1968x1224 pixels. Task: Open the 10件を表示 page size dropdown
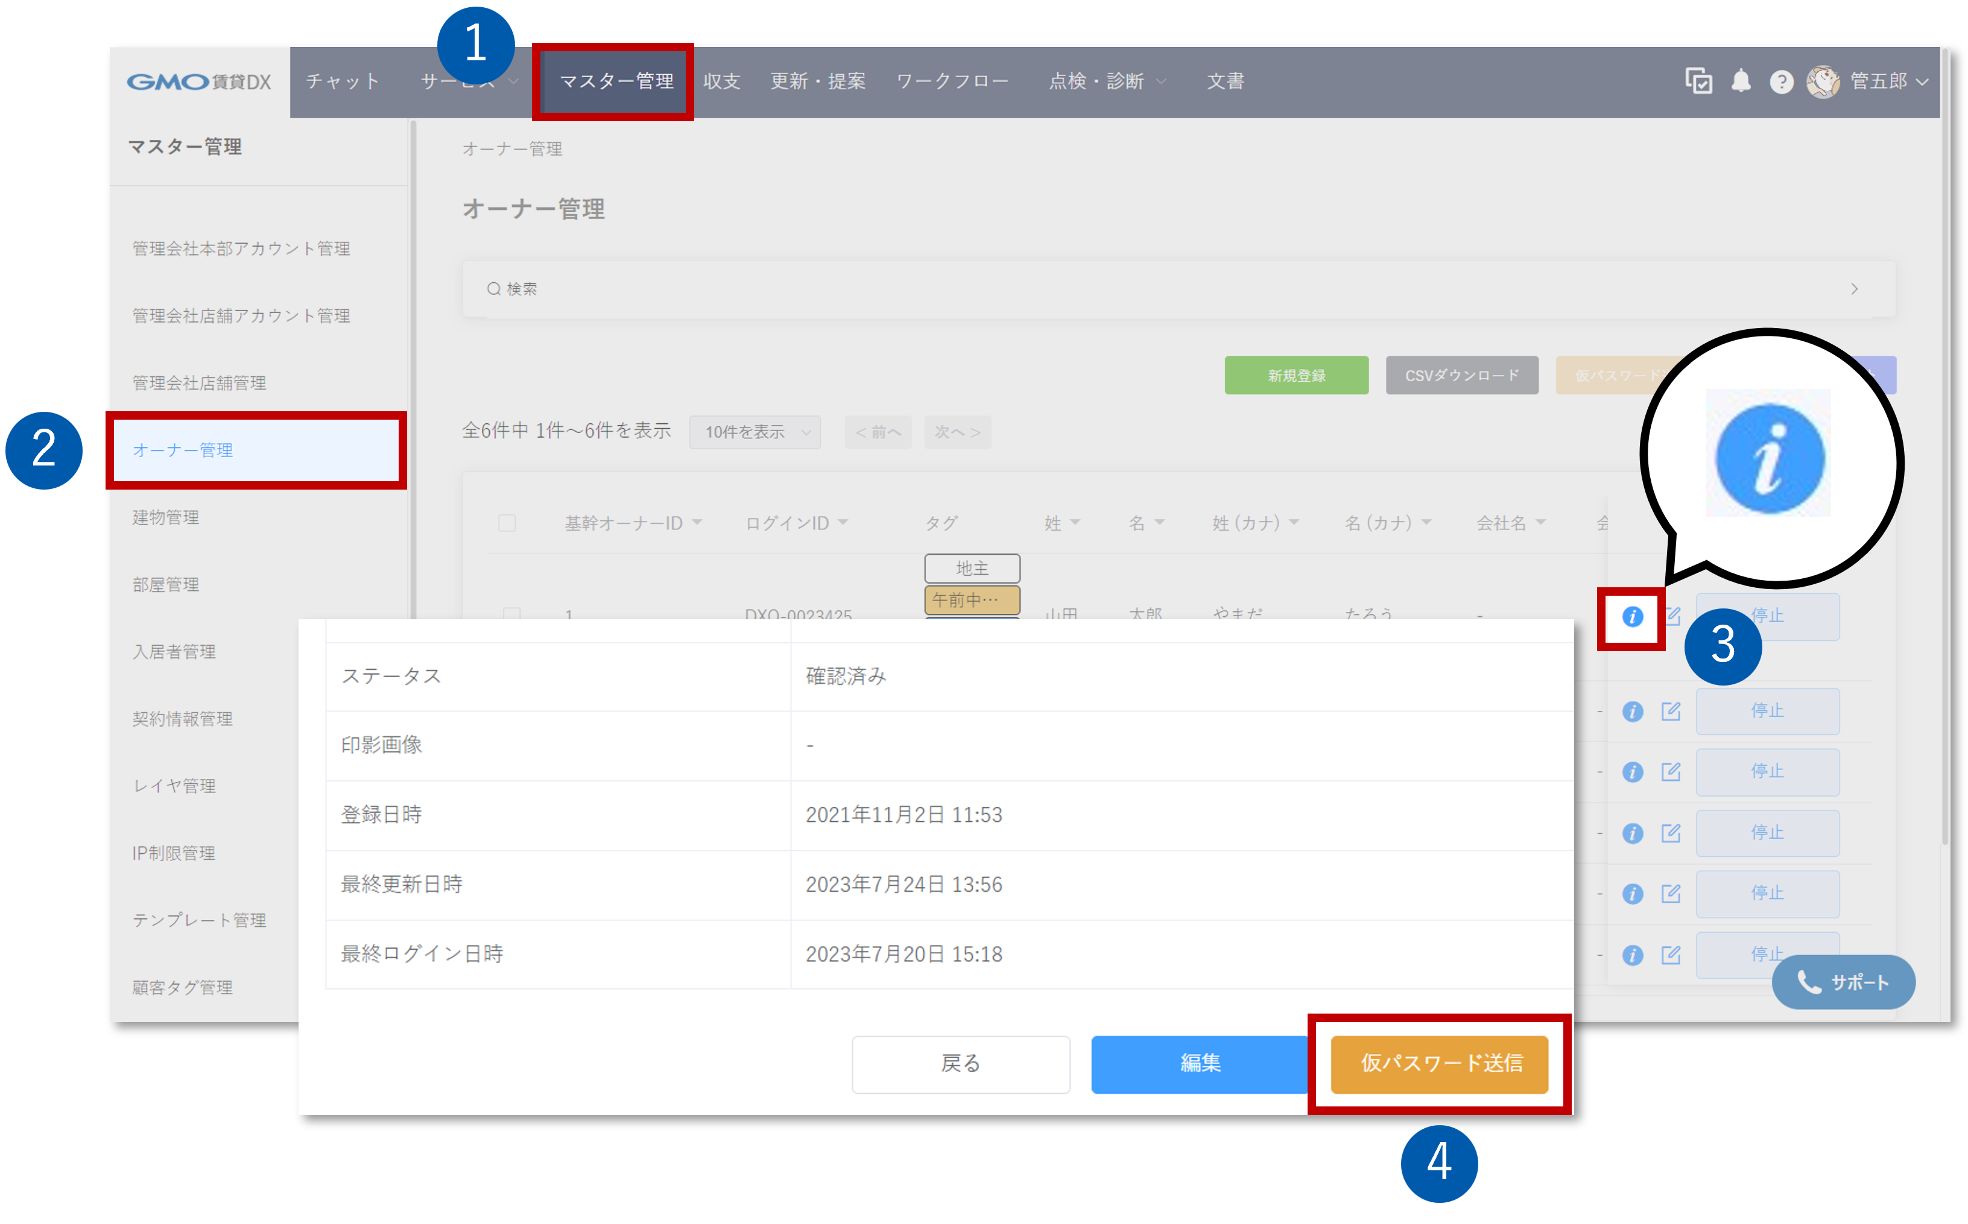755,432
